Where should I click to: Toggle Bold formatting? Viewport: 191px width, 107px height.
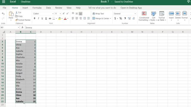click(x=35, y=18)
